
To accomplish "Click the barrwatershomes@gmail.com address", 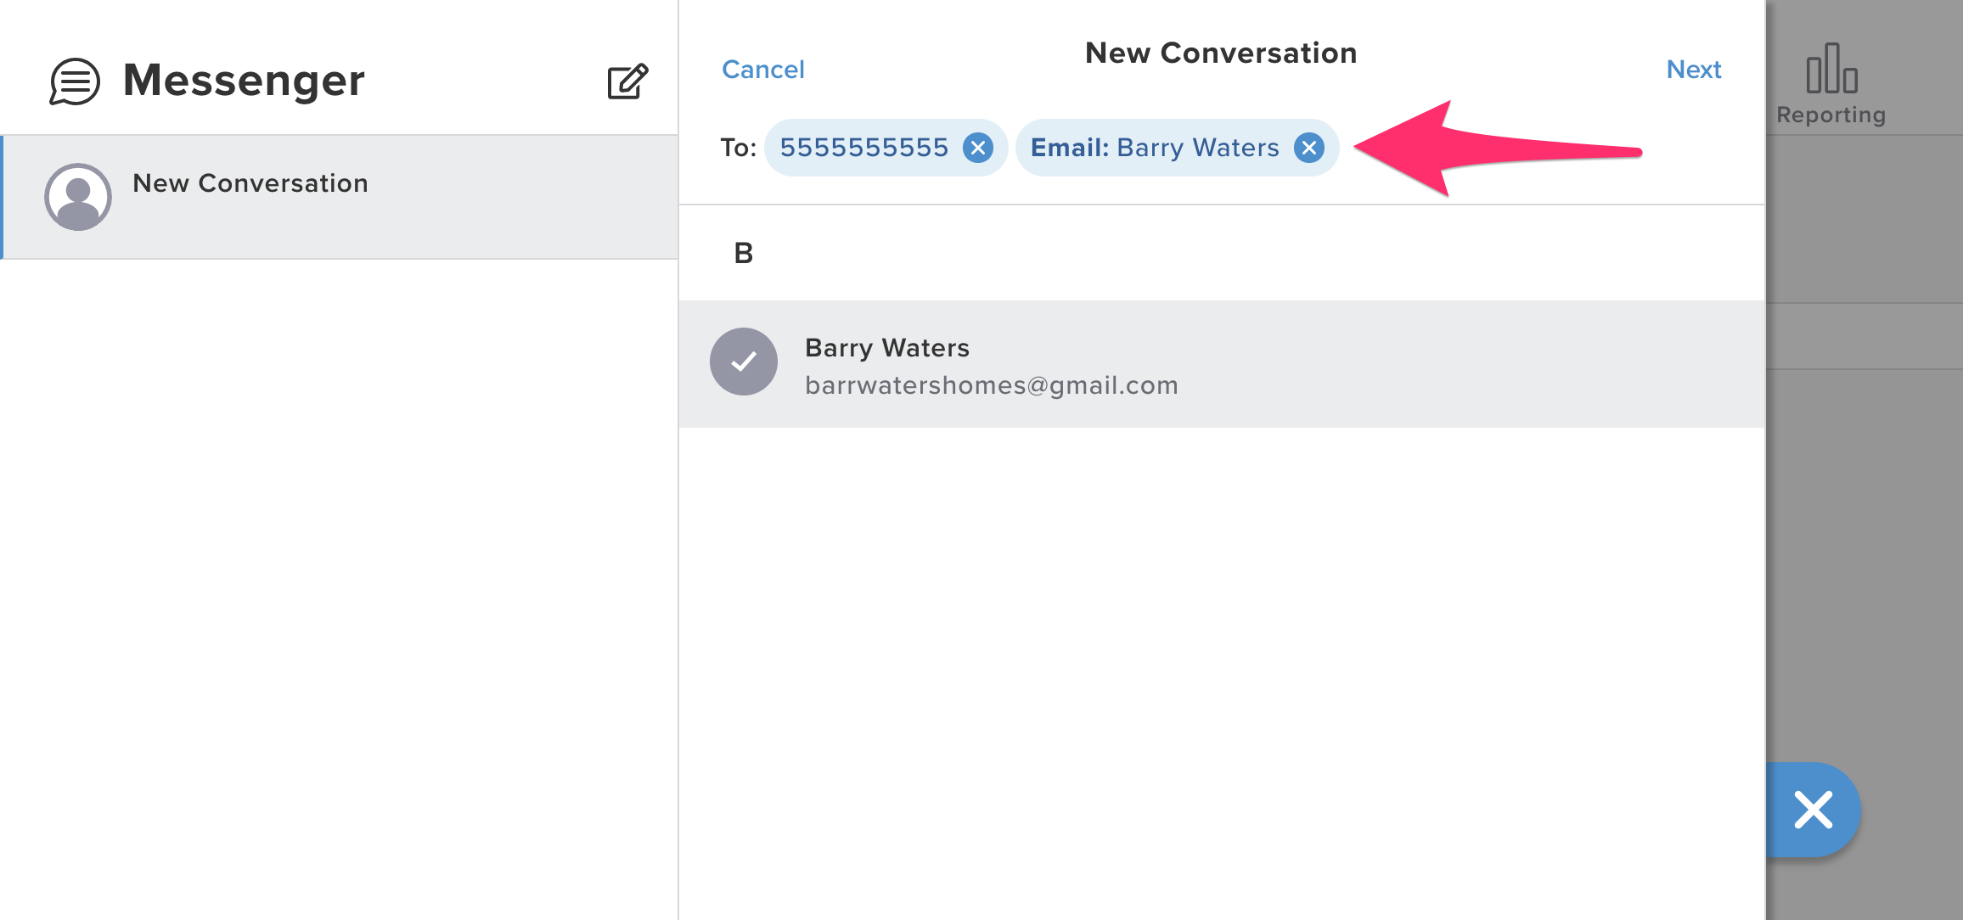I will click(x=991, y=385).
